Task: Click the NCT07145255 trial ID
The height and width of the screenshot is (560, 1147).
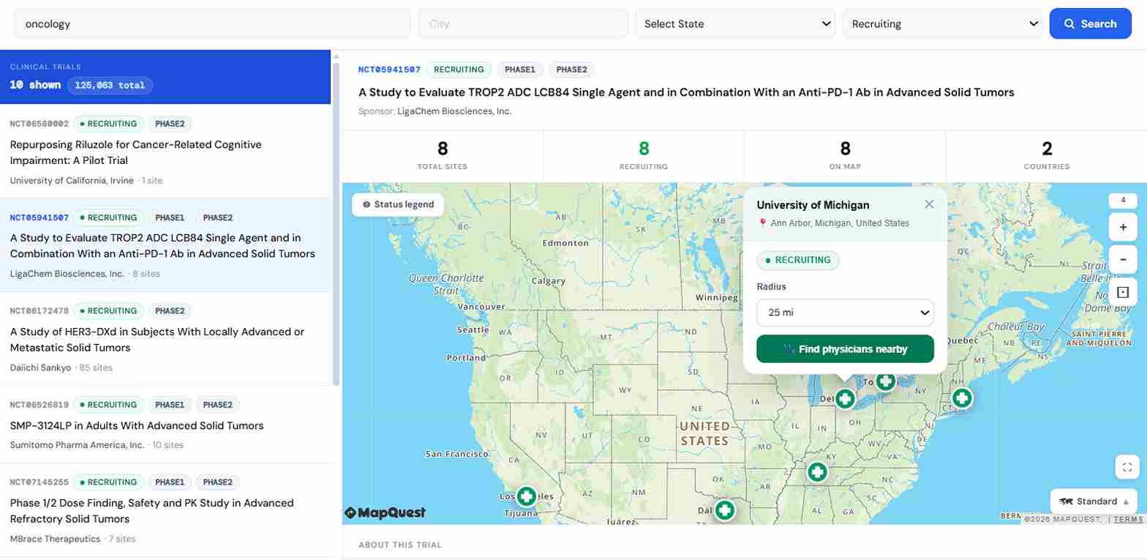Action: (40, 482)
